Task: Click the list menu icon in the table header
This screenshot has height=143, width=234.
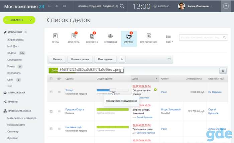Action: coord(59,79)
